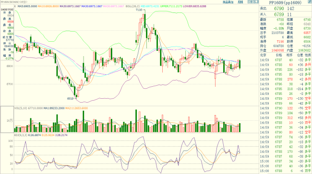Open the 周期 period link

pyautogui.click(x=240, y=2)
